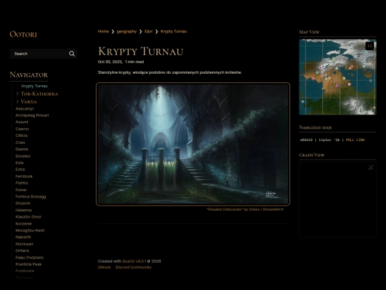Open Nomnean in the Navigator
Image resolution: width=386 pixels, height=290 pixels.
(x=24, y=244)
